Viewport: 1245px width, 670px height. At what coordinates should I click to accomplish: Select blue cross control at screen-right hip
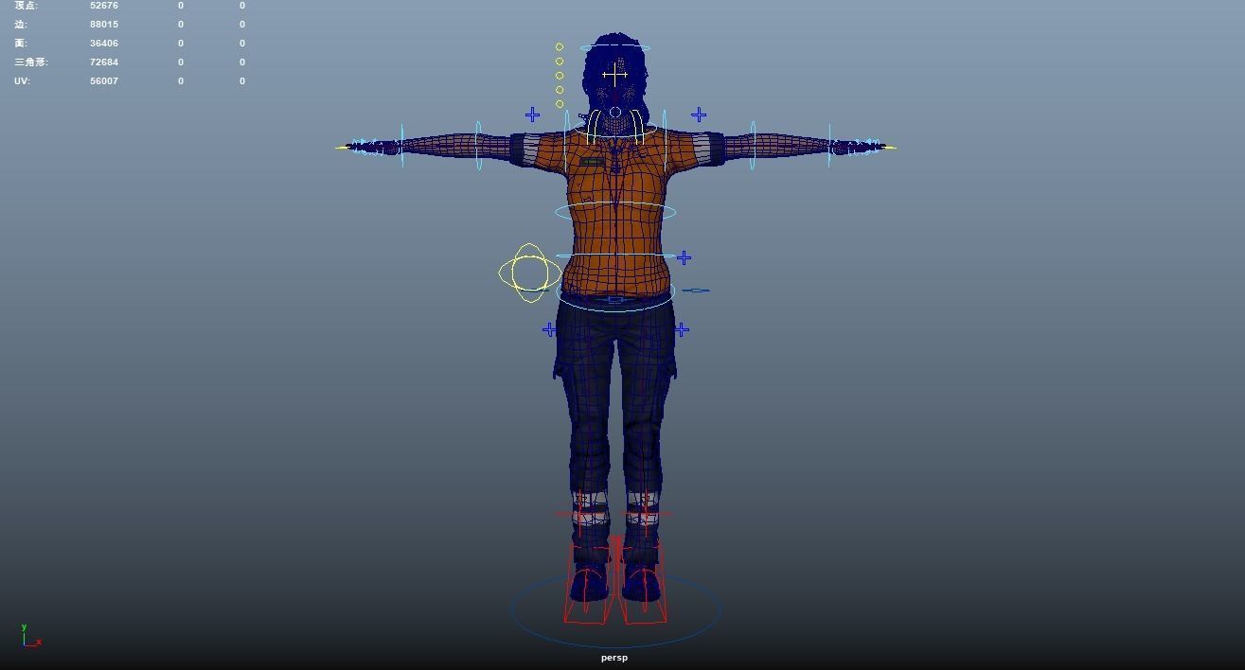pyautogui.click(x=682, y=329)
